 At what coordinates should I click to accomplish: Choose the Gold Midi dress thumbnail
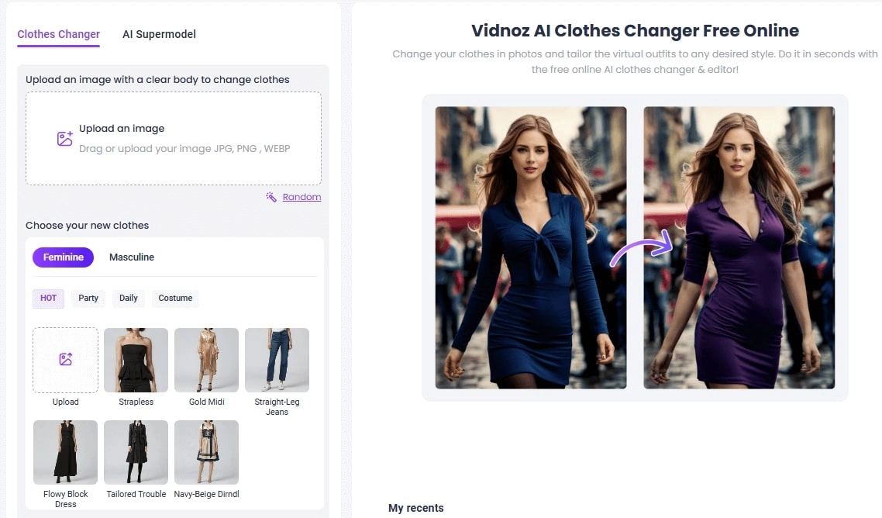pyautogui.click(x=206, y=360)
